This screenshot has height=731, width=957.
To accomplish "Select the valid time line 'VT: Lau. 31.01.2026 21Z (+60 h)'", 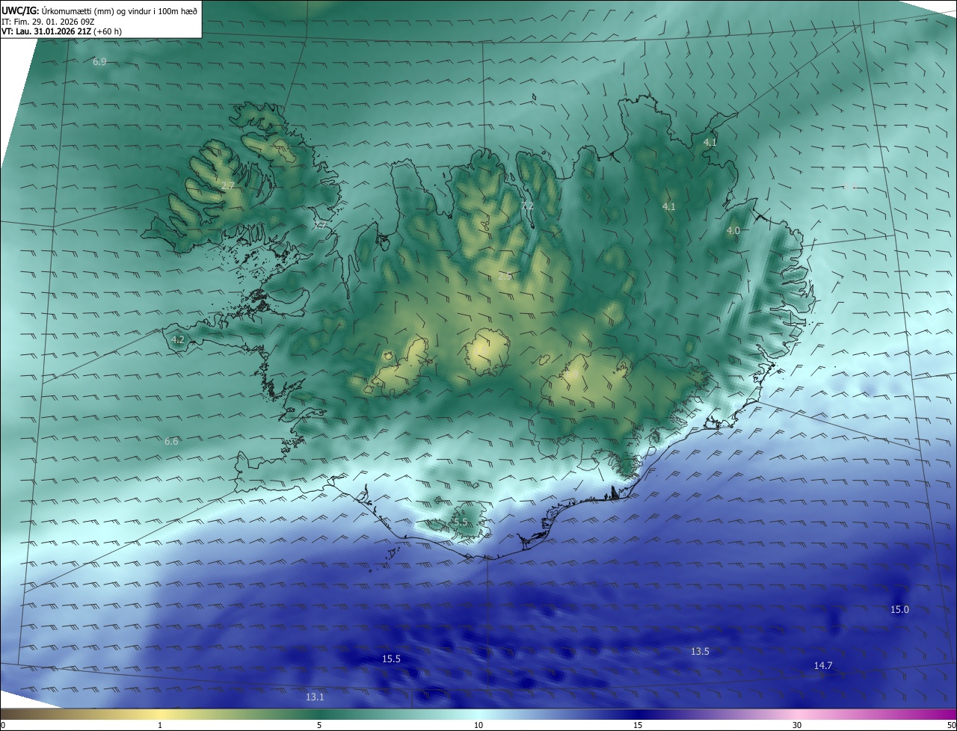I will click(x=61, y=31).
